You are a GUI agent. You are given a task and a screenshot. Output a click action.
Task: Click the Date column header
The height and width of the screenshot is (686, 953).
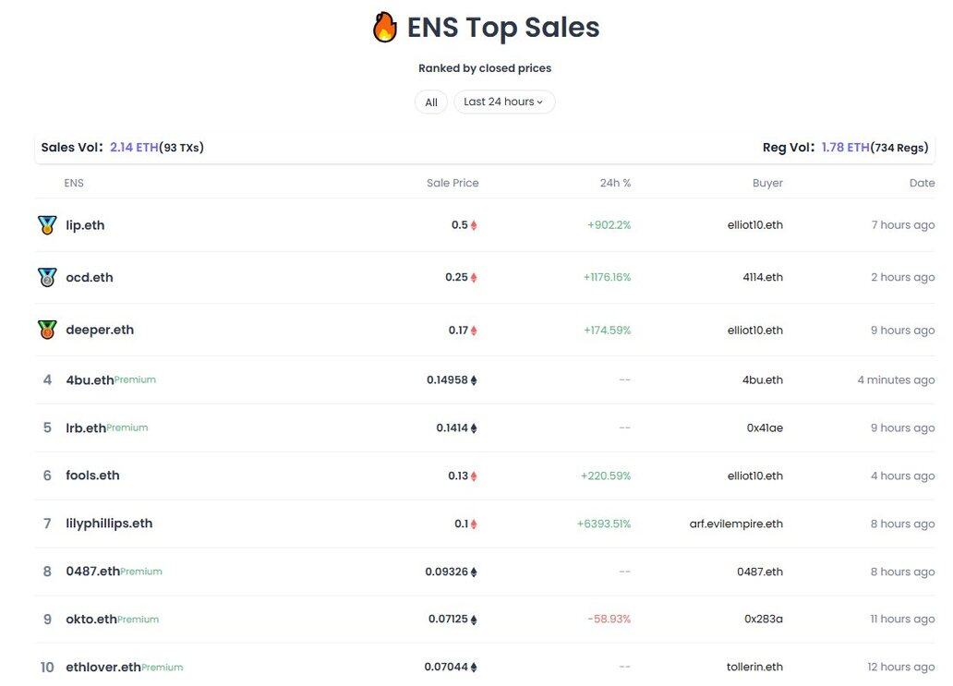922,183
